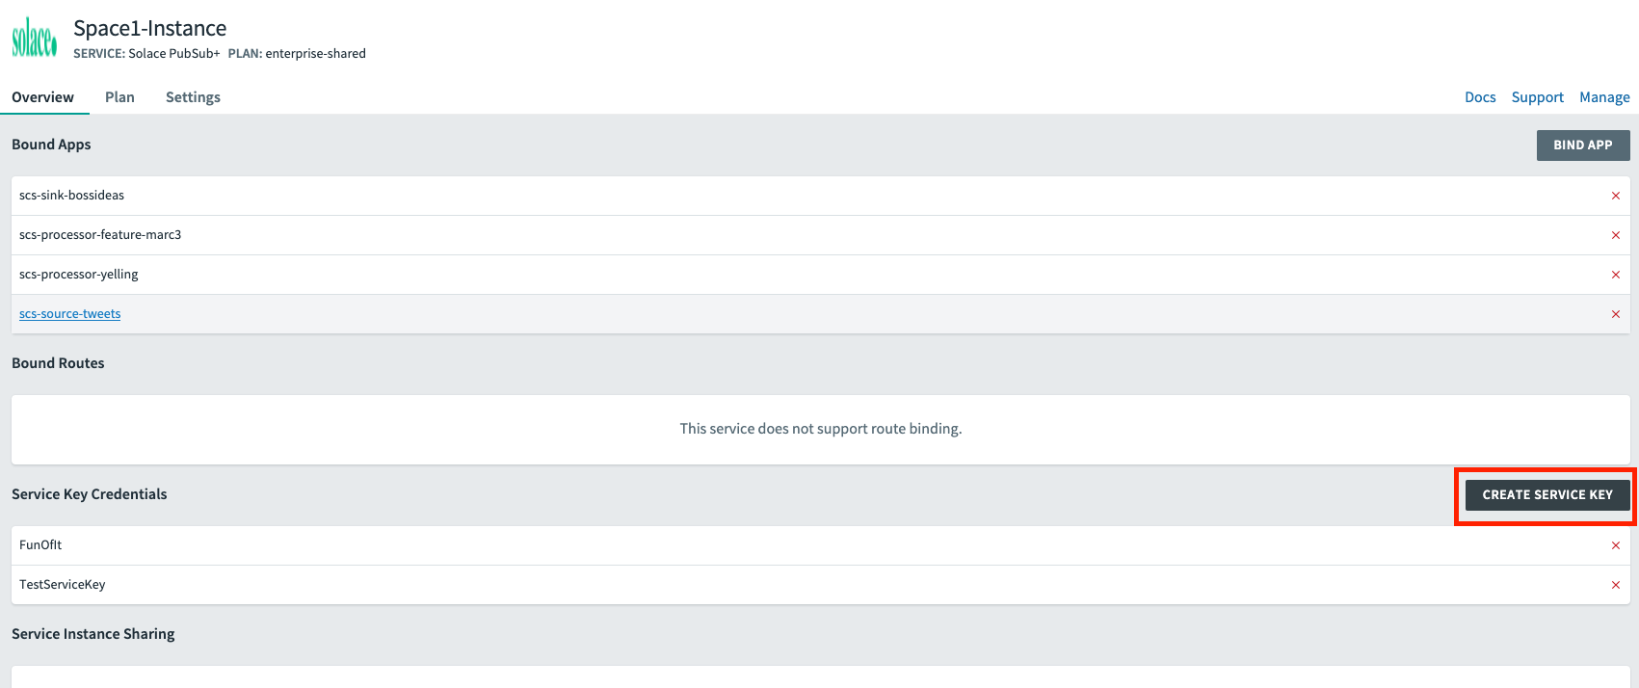Viewport: 1639px width, 688px height.
Task: Open the scs-source-tweets app link
Action: 70,314
